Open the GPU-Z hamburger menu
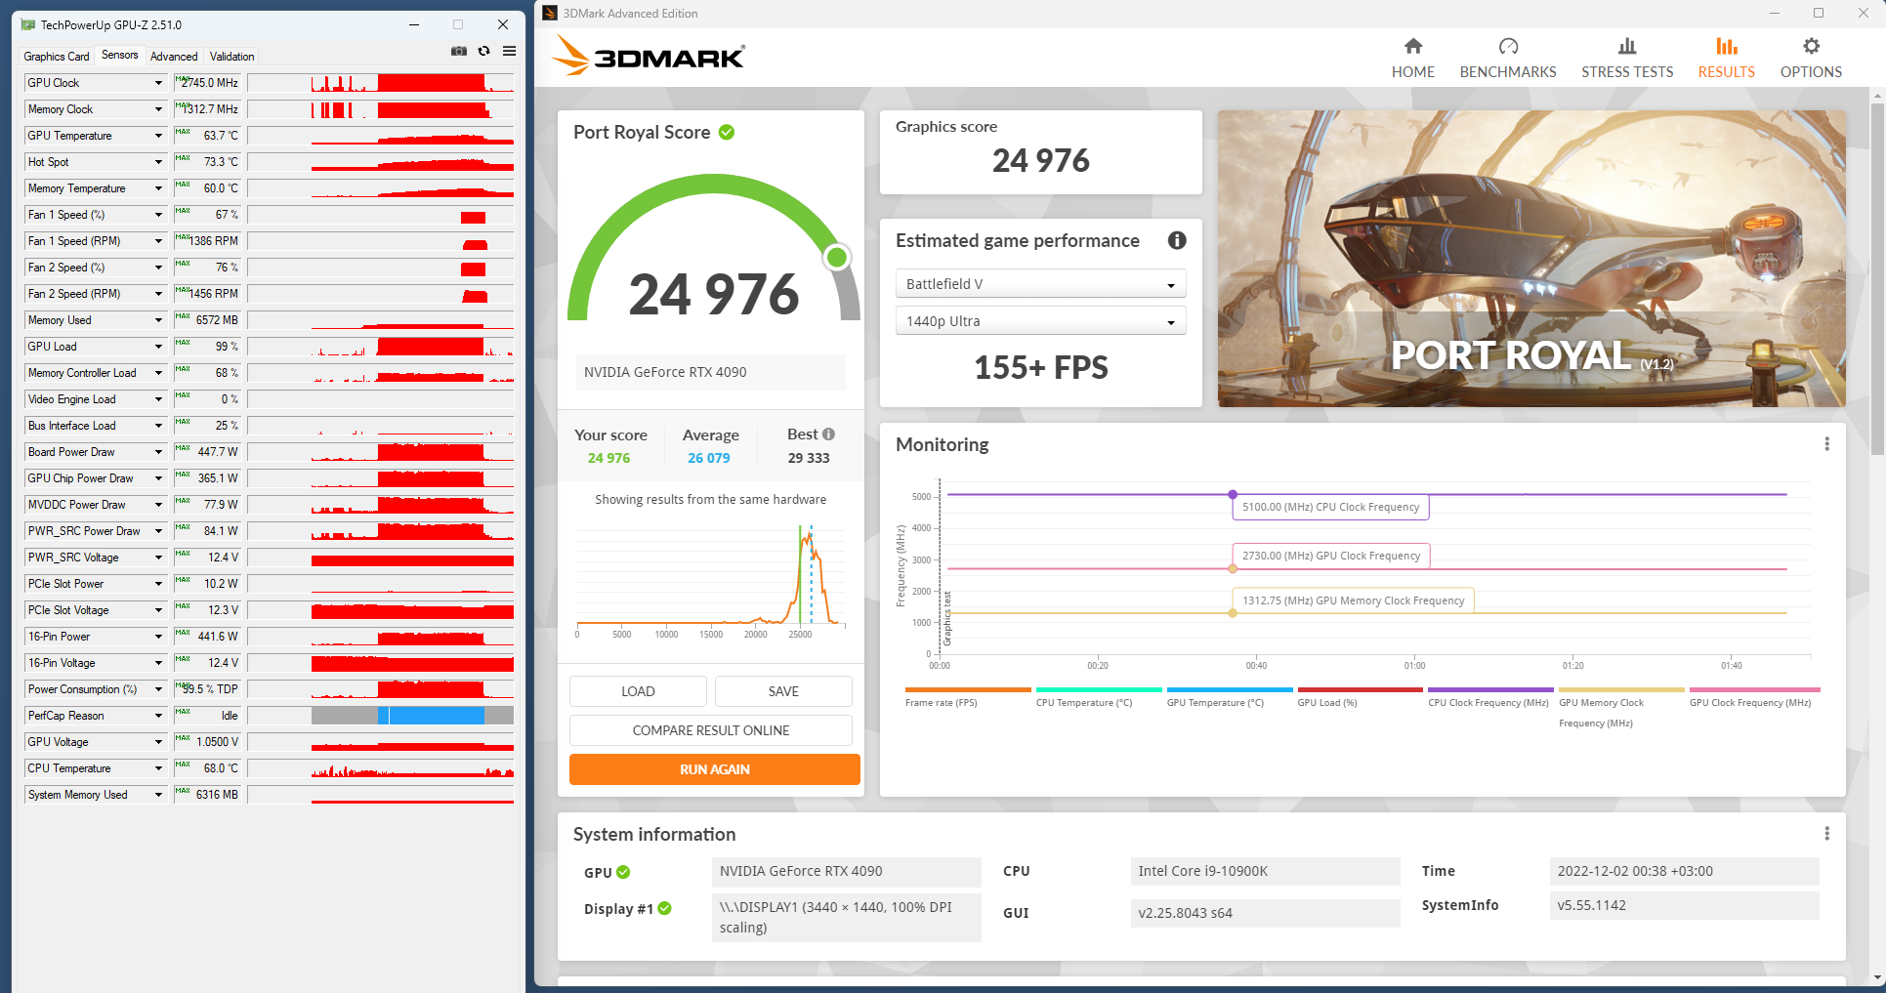The width and height of the screenshot is (1886, 993). (509, 51)
